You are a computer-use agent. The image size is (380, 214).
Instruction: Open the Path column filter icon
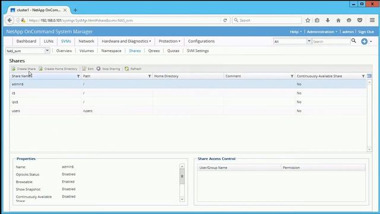tap(150, 76)
